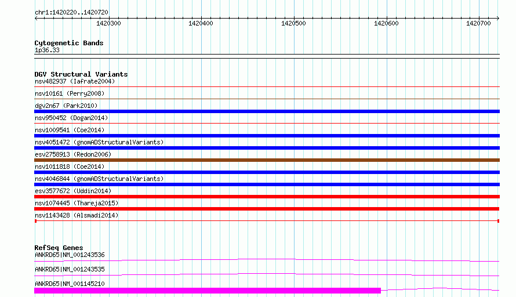Open variant nsv1011818 (Coe2014) label
516x297 pixels.
click(x=70, y=166)
